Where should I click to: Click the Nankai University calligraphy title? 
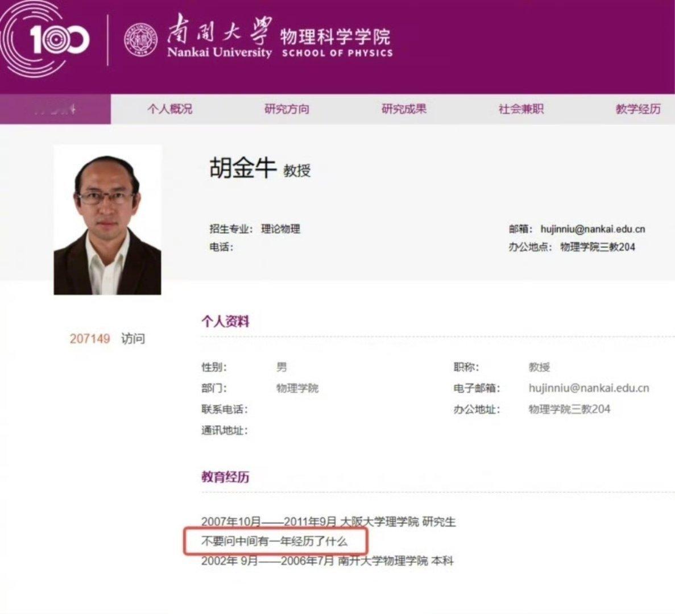[x=220, y=37]
